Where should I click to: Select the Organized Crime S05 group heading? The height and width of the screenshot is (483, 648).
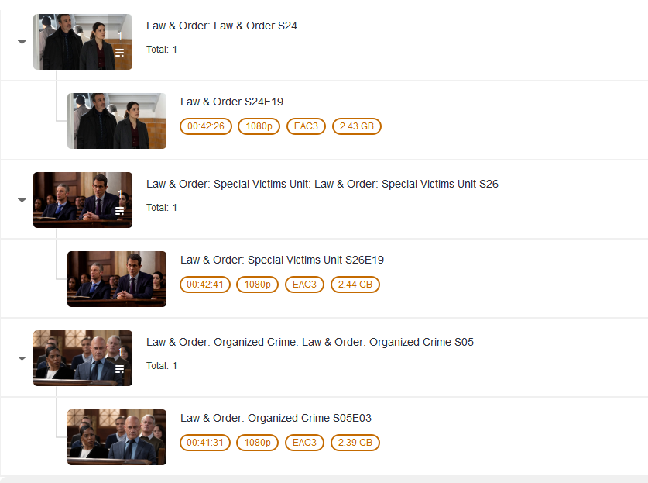310,342
